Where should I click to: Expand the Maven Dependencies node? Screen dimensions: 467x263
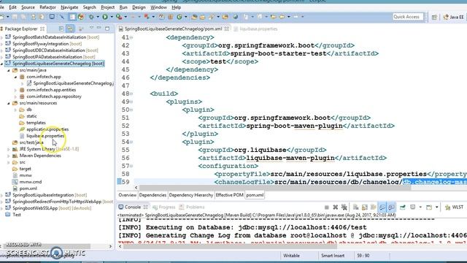click(8, 156)
